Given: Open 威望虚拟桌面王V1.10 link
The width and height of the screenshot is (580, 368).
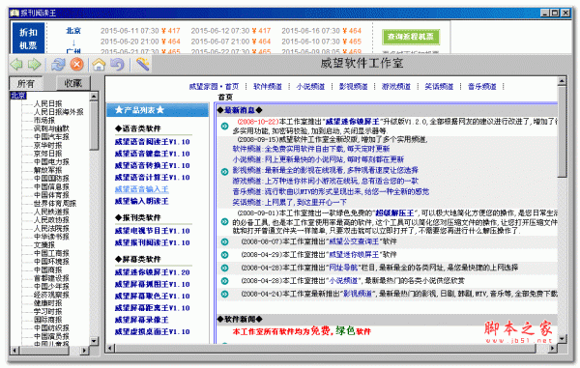Looking at the screenshot, I should click(x=152, y=331).
